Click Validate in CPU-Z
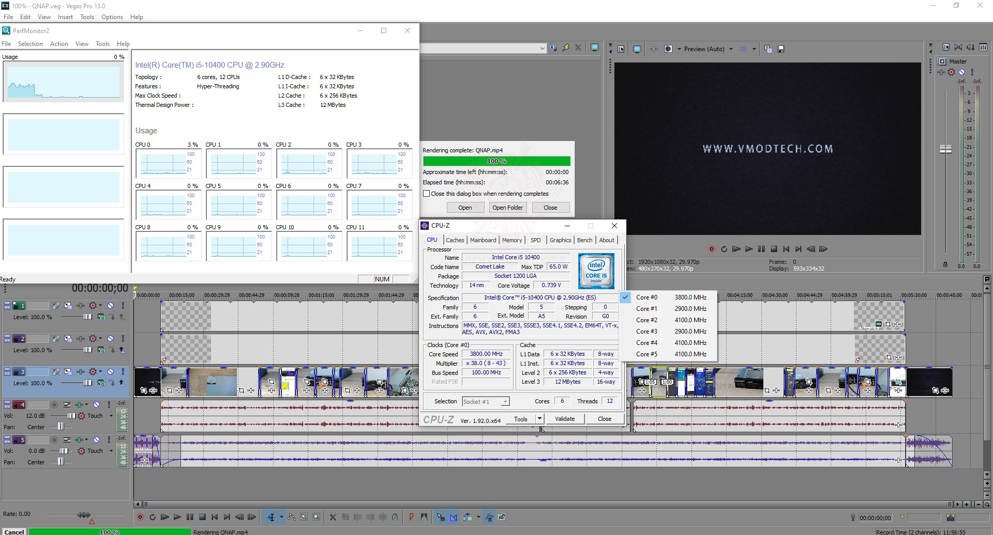 pyautogui.click(x=565, y=419)
